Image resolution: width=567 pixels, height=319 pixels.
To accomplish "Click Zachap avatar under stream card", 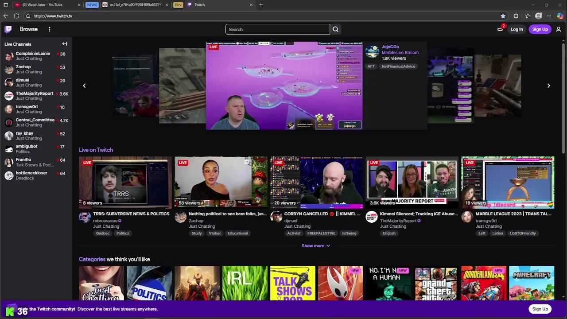I will (x=180, y=217).
